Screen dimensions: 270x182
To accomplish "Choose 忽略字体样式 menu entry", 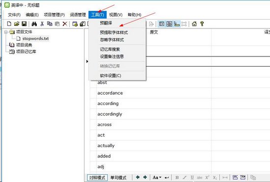I will coord(117,40).
